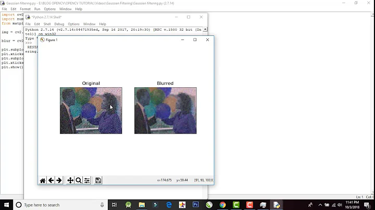Click the 'Original' subplot title
375x210 pixels.
91,83
